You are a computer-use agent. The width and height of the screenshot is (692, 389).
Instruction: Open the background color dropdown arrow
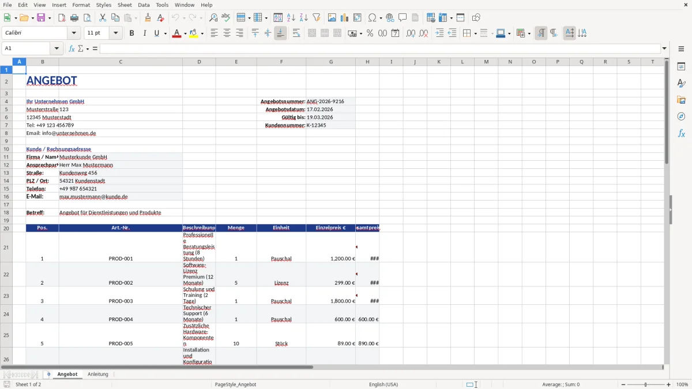pos(202,33)
